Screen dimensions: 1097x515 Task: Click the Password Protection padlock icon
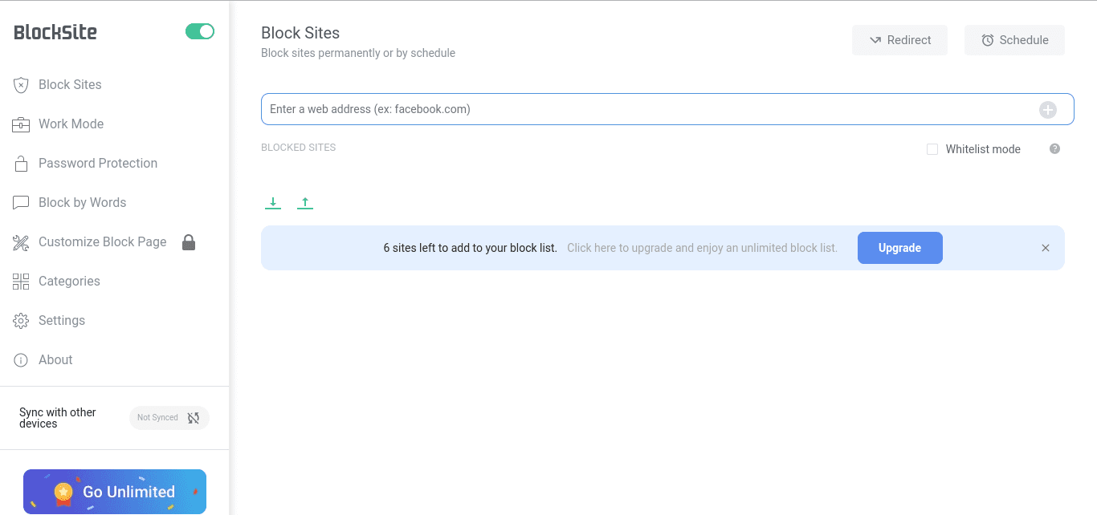(21, 164)
